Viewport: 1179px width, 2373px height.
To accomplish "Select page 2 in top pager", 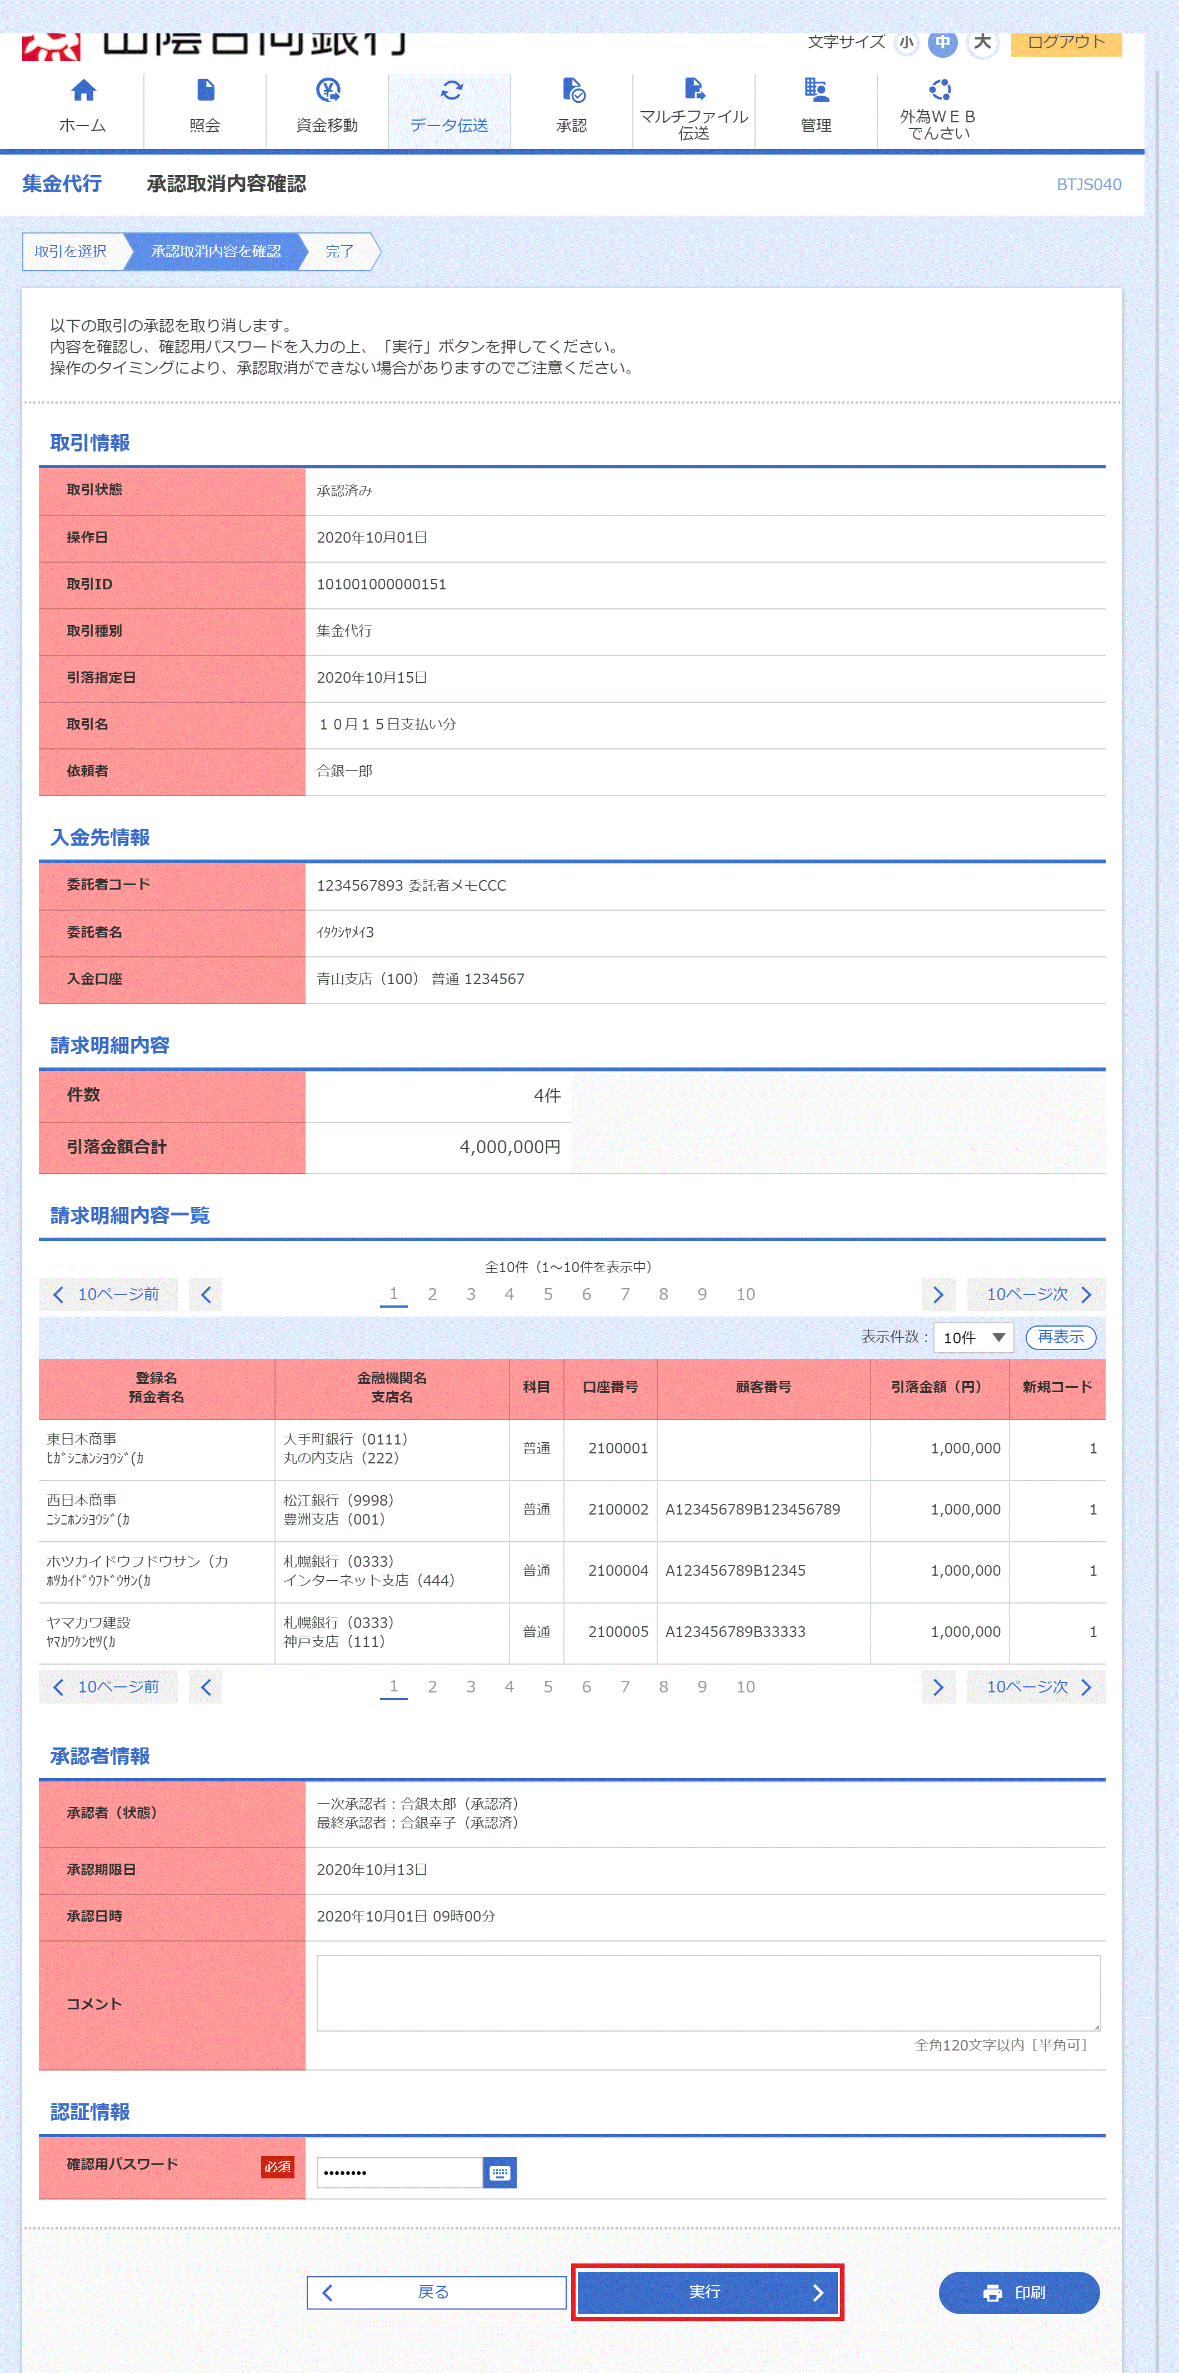I will click(x=433, y=1294).
